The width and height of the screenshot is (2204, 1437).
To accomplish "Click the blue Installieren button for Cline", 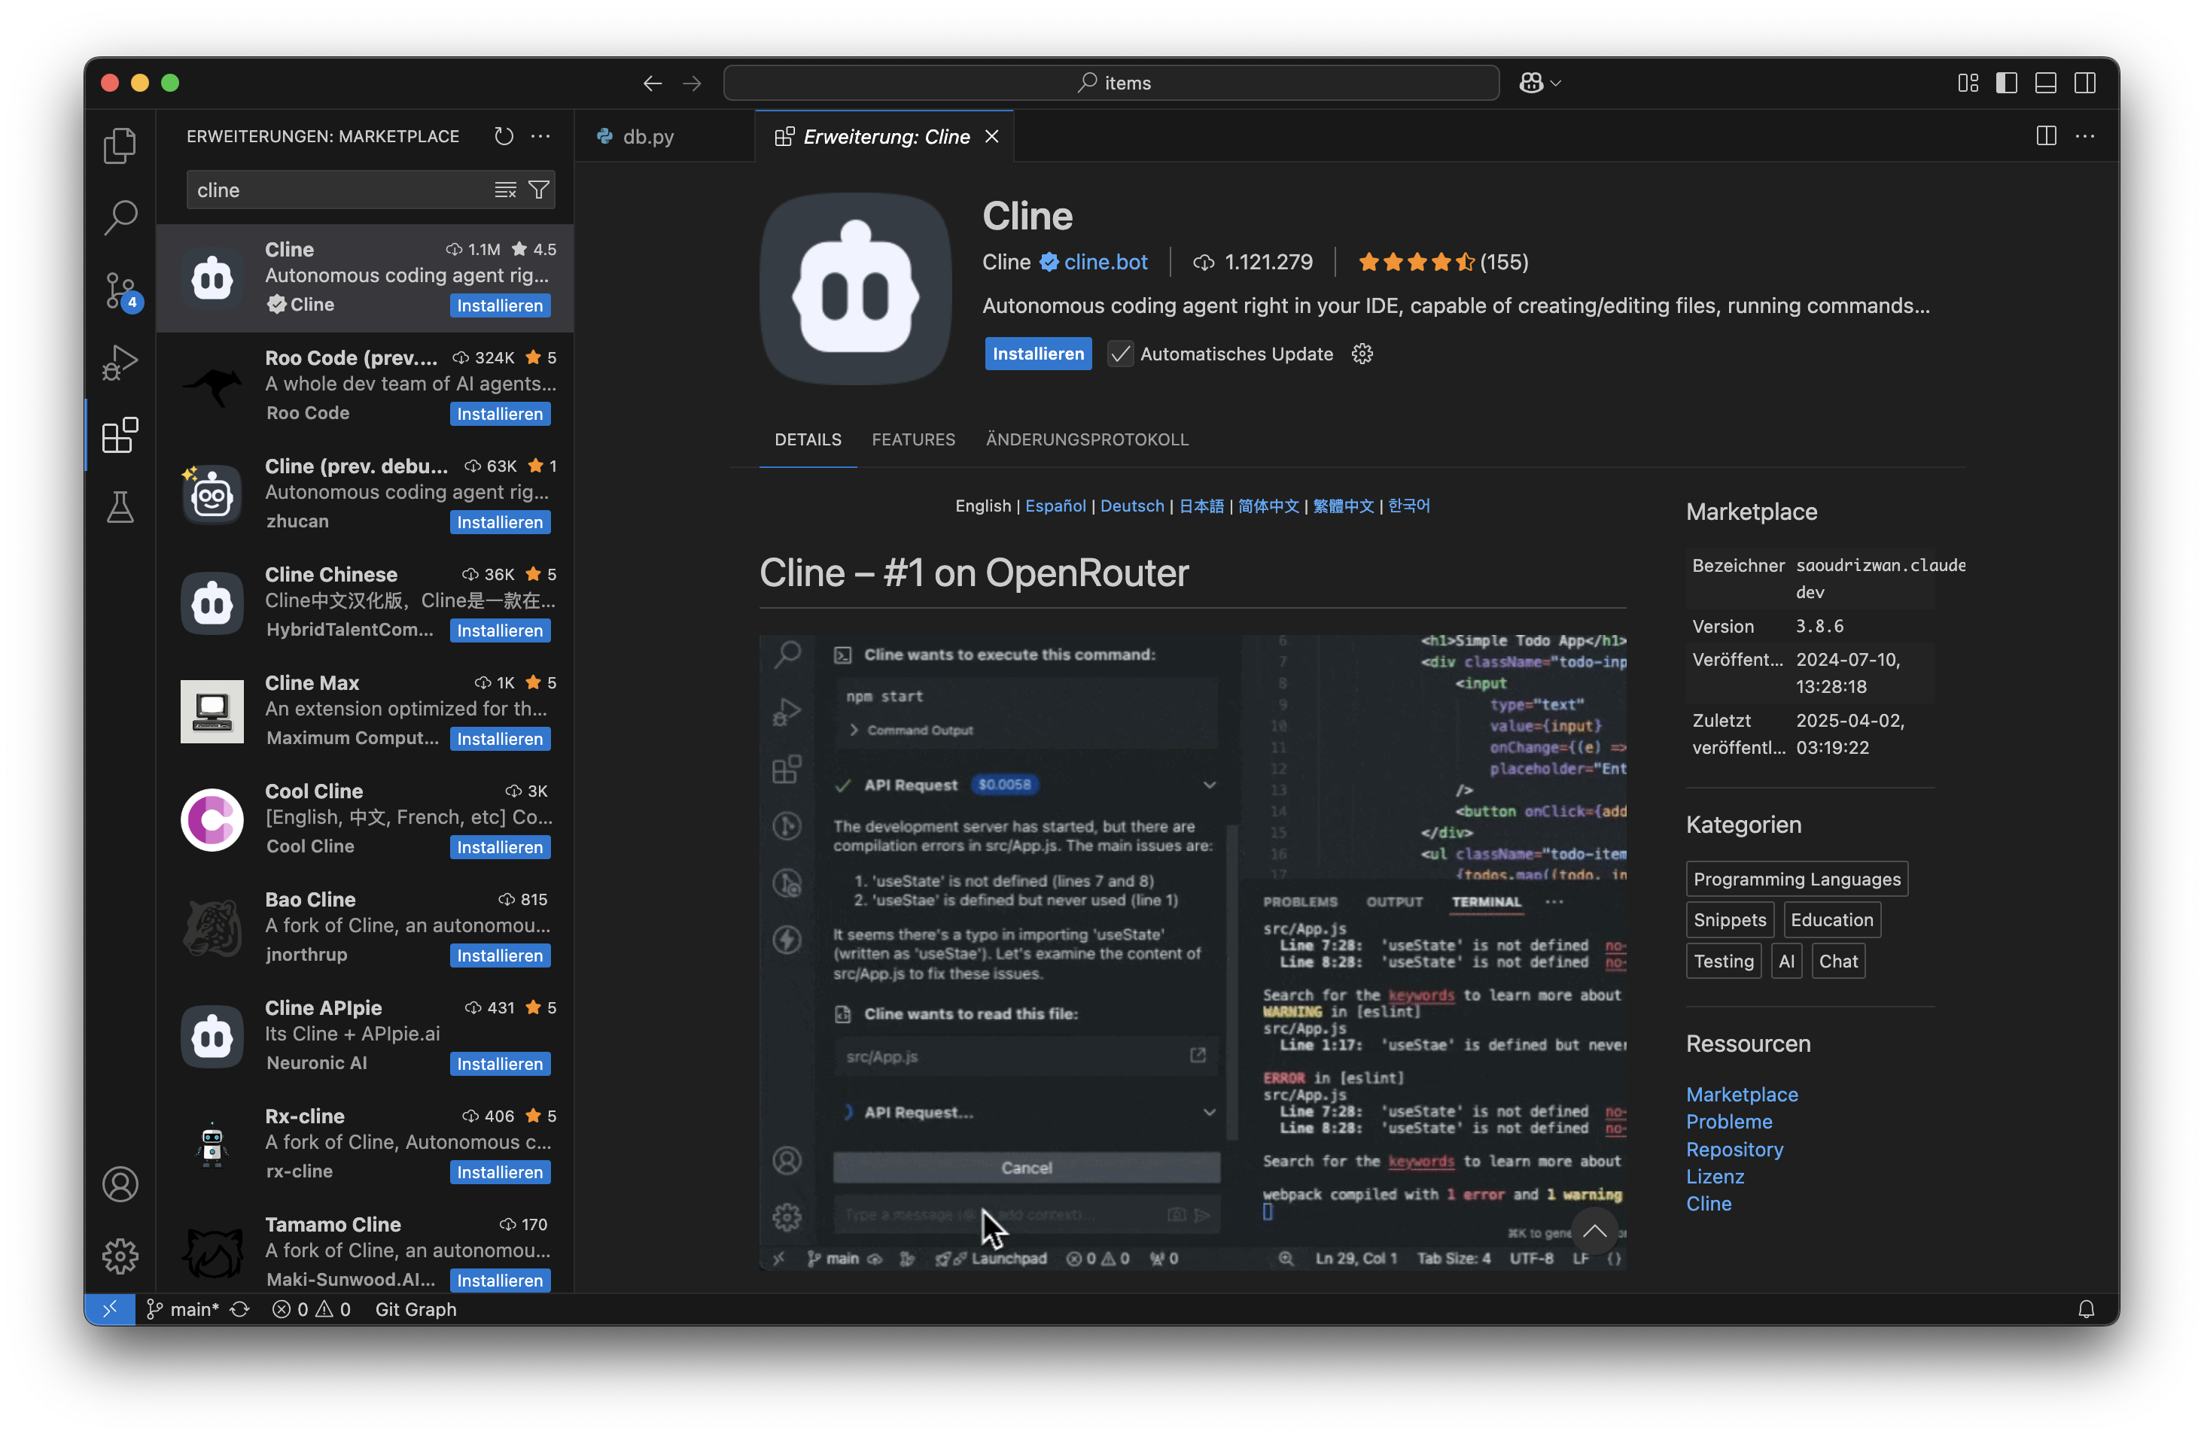I will point(1037,354).
